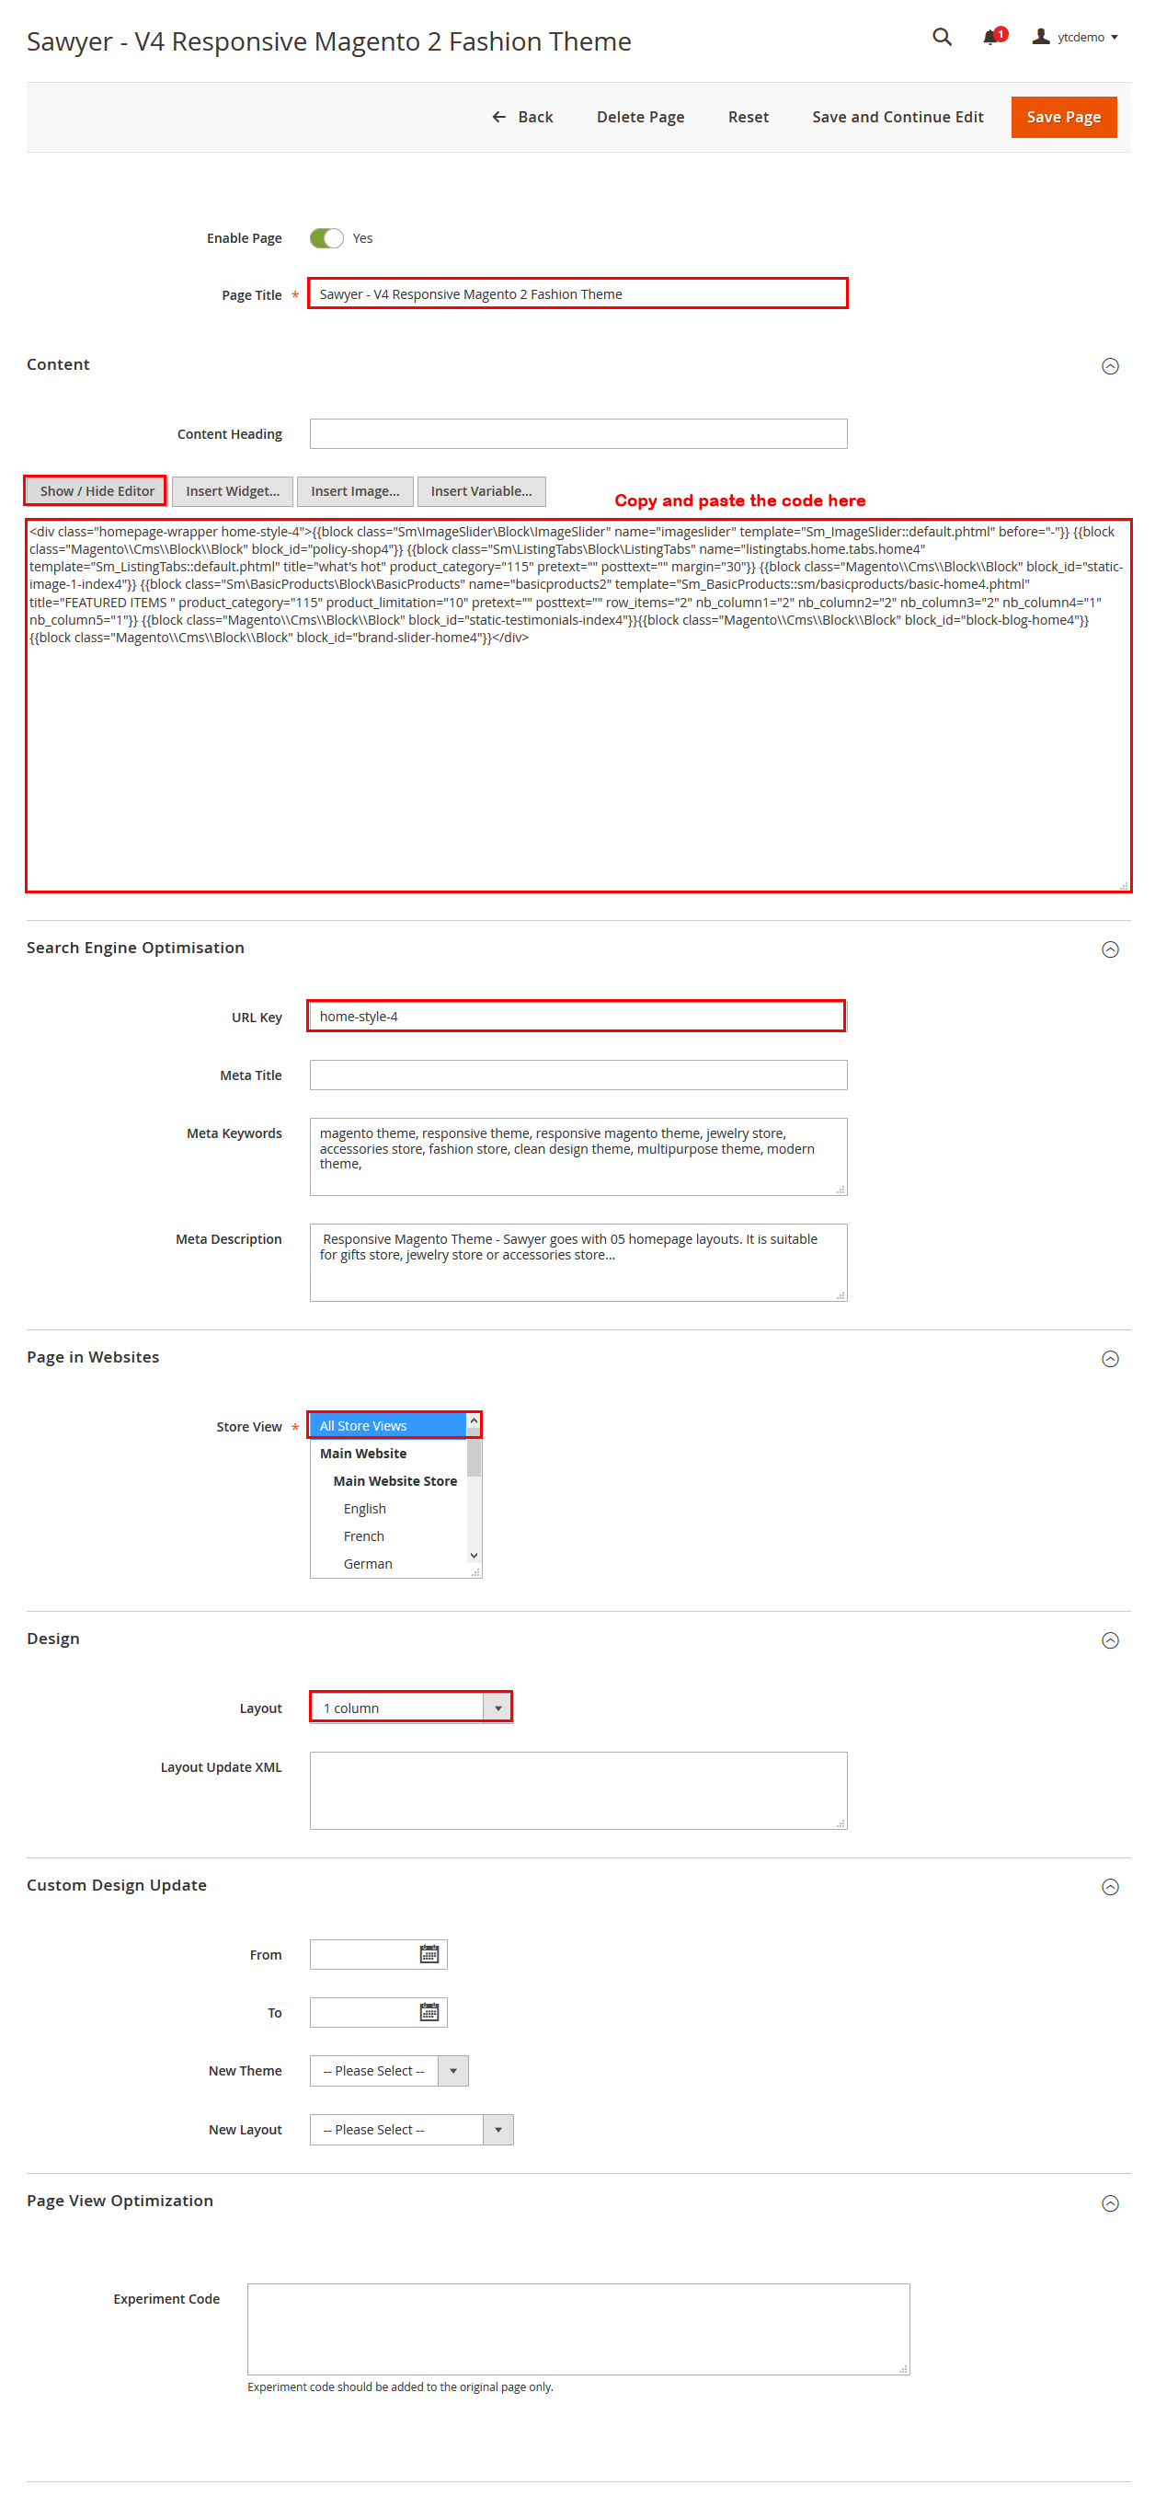Viewport: 1155px width, 2507px height.
Task: Open the Layout dropdown
Action: [411, 1707]
